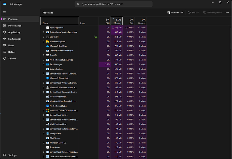Click the App history clock icon
This screenshot has height=159, width=232.
4,32
